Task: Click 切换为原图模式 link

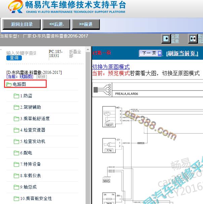Action: pyautogui.click(x=111, y=67)
